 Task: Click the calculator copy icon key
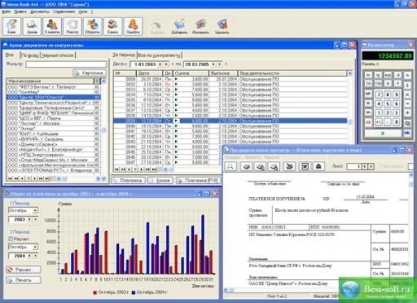[407, 123]
